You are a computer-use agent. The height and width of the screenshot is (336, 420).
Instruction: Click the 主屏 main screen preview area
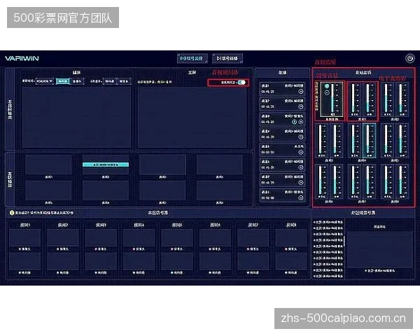click(x=192, y=118)
